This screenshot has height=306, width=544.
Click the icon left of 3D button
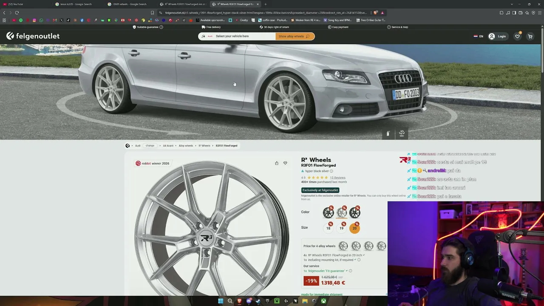(388, 133)
